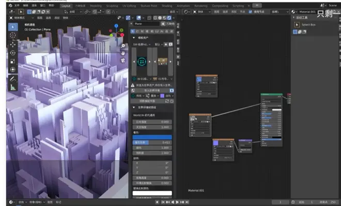
Task: Select the green Principled BSDF node header
Action: [x=272, y=94]
